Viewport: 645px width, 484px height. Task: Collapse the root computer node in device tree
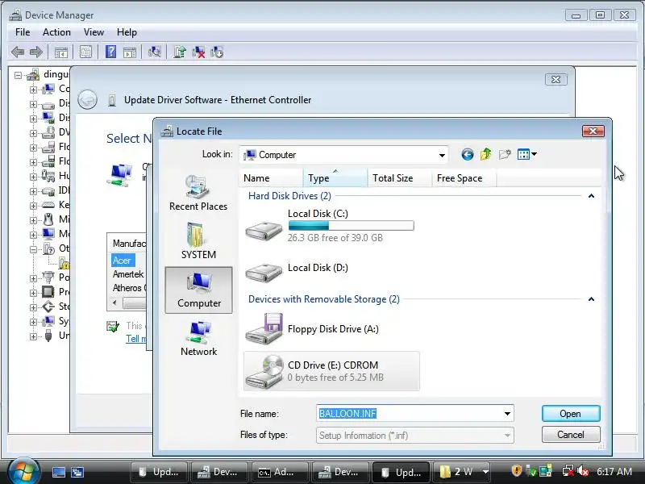tap(18, 75)
